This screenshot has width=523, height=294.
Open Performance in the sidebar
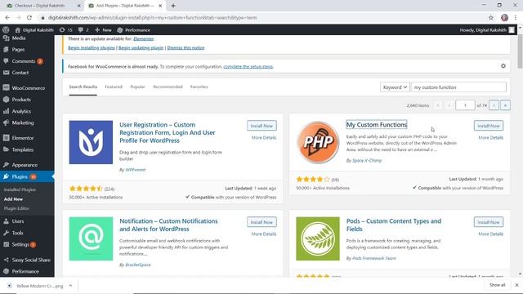[x=25, y=271]
